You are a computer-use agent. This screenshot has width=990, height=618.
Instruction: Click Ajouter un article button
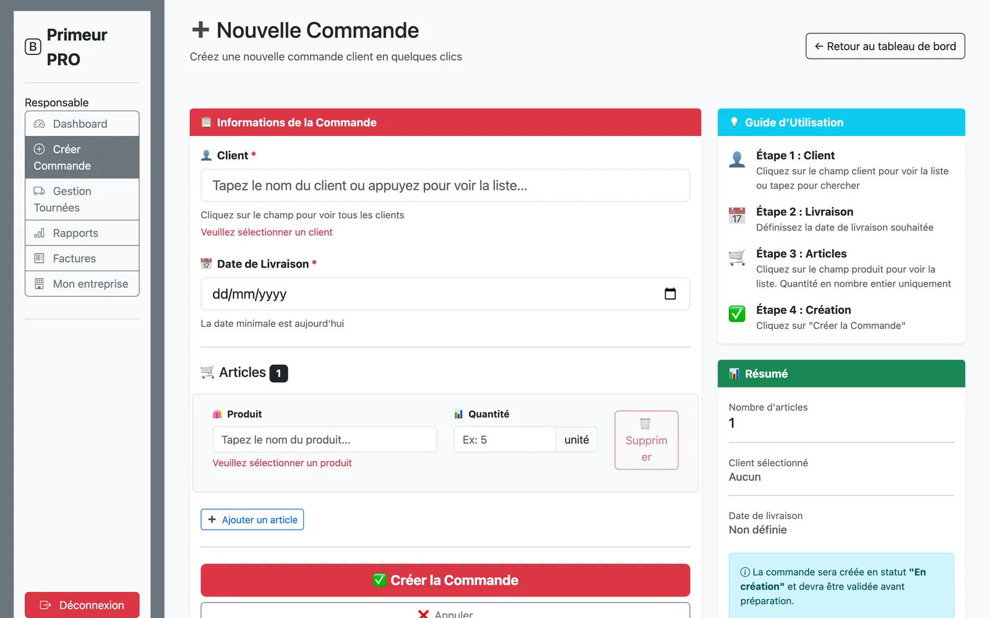(252, 520)
